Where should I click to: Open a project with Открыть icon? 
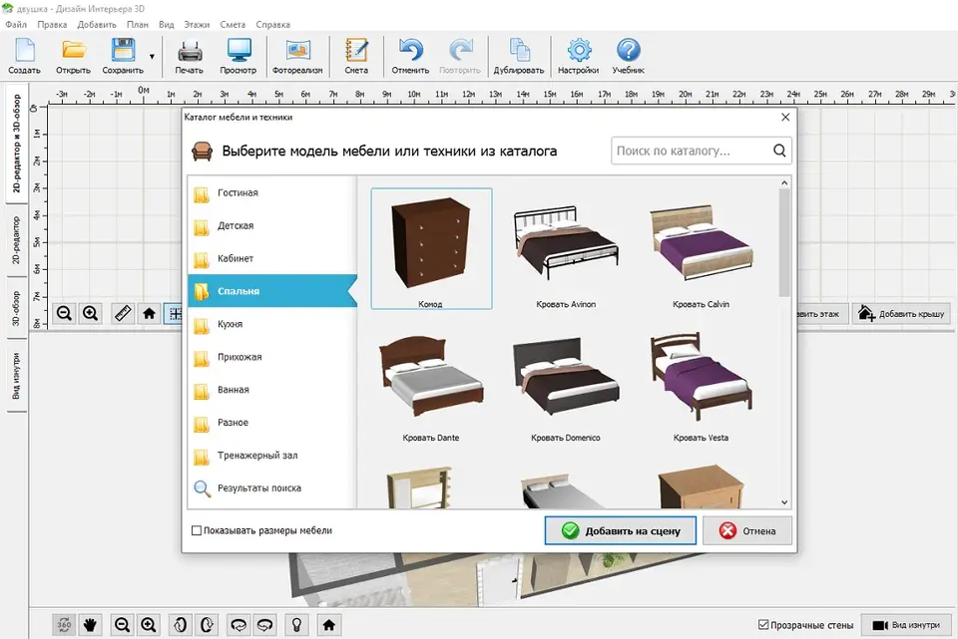pyautogui.click(x=73, y=56)
